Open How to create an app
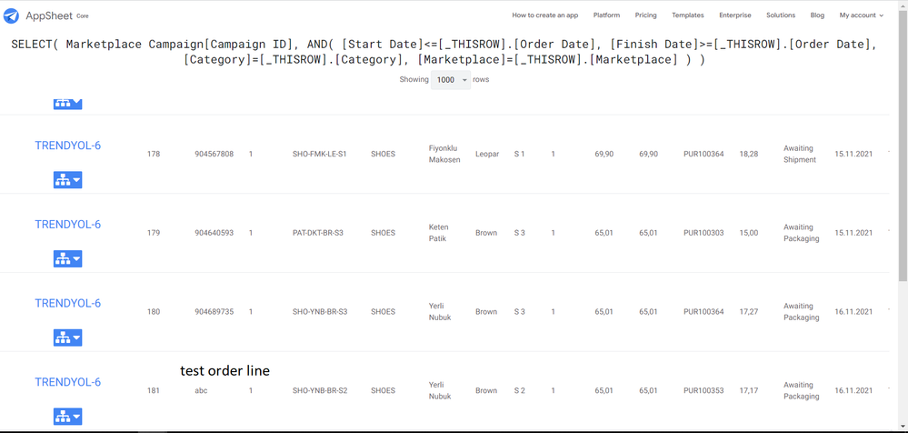908x433 pixels. coord(545,15)
